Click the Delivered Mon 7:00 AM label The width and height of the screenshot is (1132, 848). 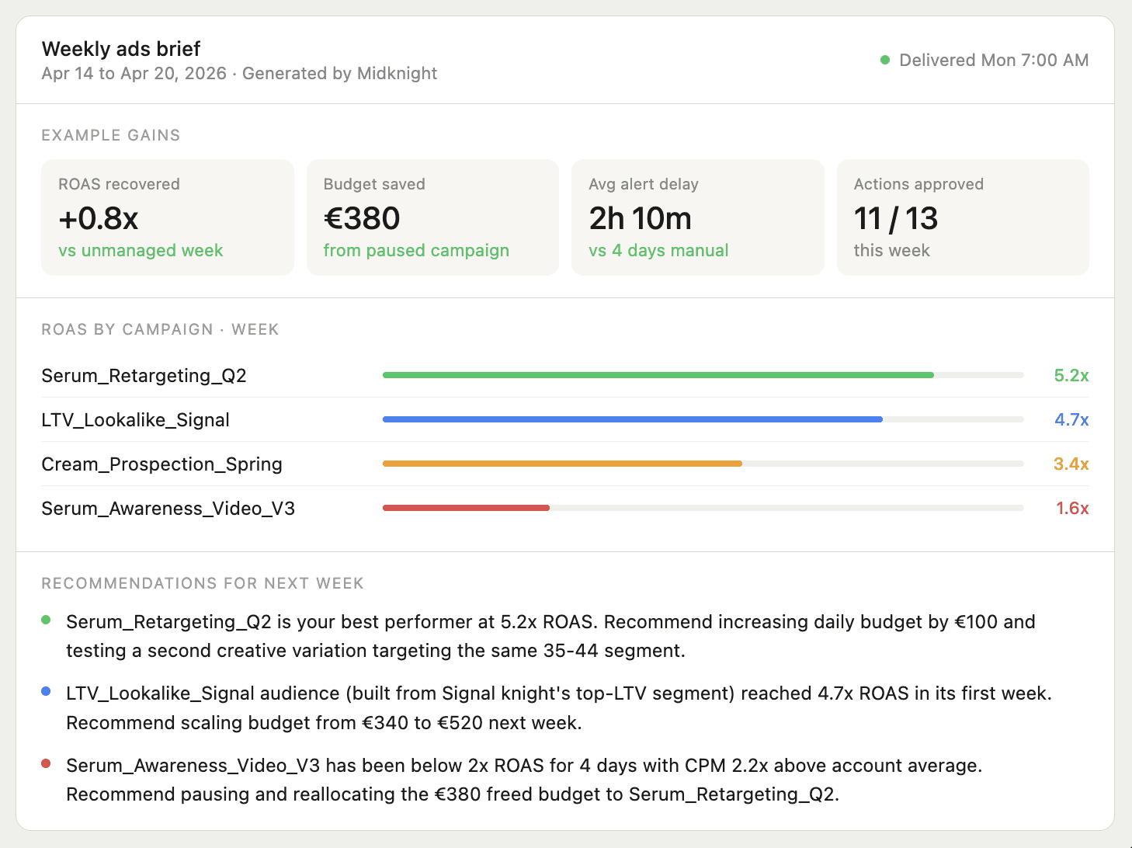click(x=994, y=60)
